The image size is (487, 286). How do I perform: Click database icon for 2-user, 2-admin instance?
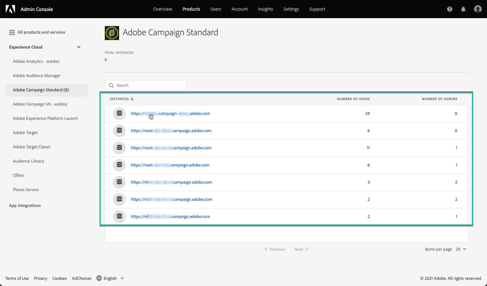tap(119, 200)
